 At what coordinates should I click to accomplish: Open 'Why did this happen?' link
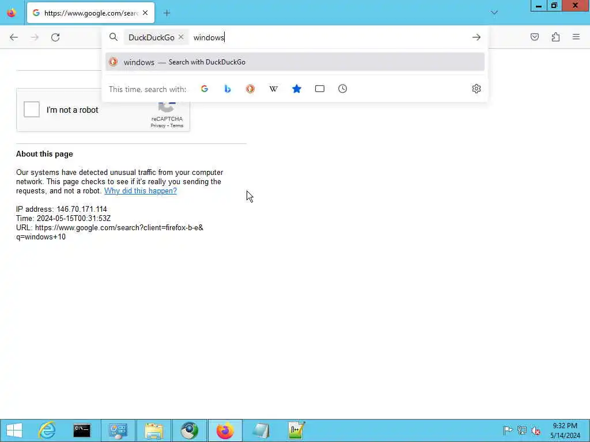click(x=141, y=190)
